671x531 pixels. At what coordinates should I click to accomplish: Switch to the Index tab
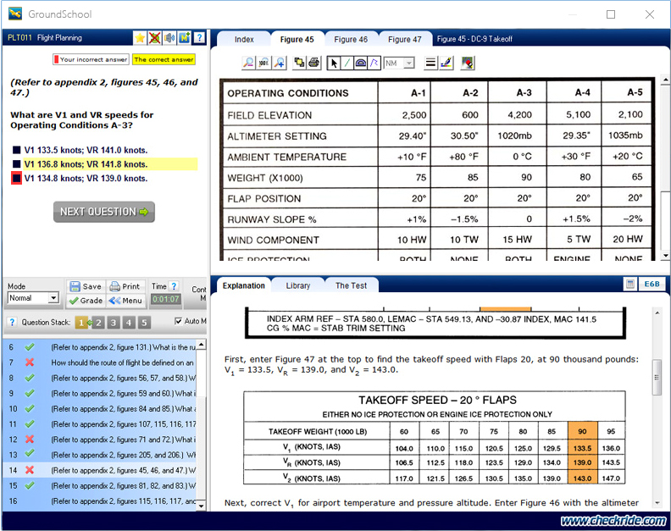(x=244, y=39)
